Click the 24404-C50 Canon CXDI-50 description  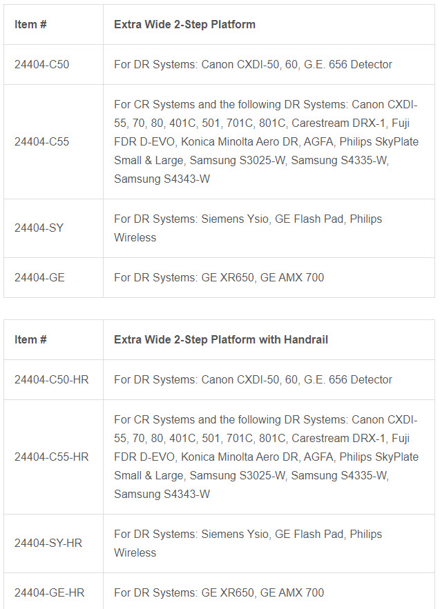tap(253, 64)
